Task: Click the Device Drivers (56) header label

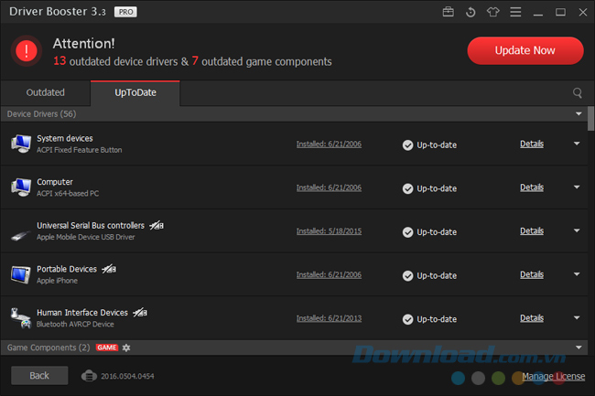Action: [x=41, y=114]
